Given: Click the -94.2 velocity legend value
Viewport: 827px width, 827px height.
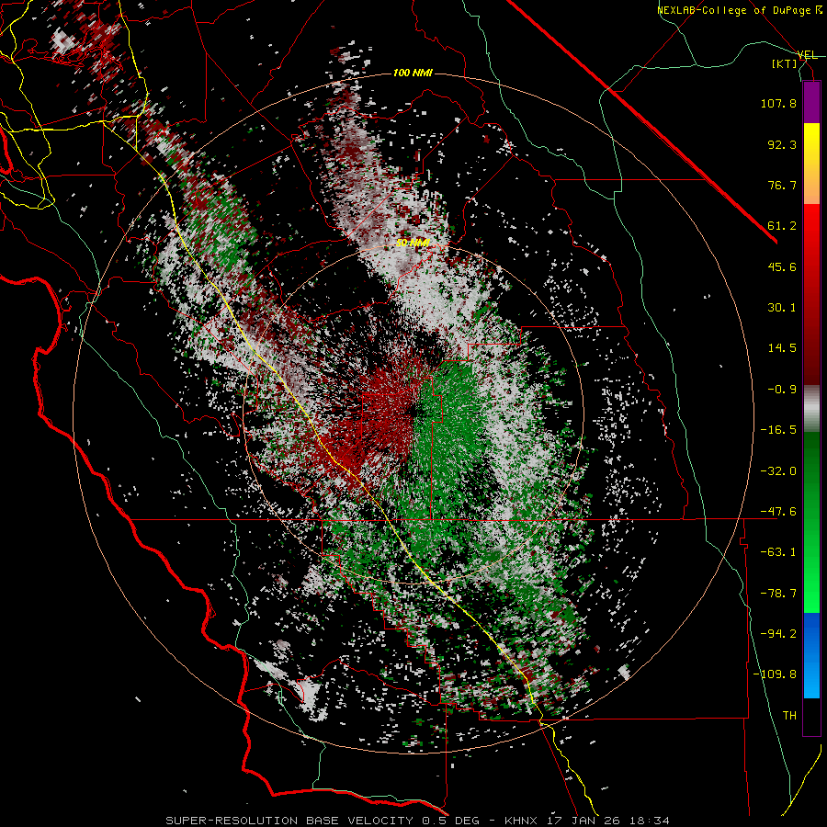Looking at the screenshot, I should (778, 634).
